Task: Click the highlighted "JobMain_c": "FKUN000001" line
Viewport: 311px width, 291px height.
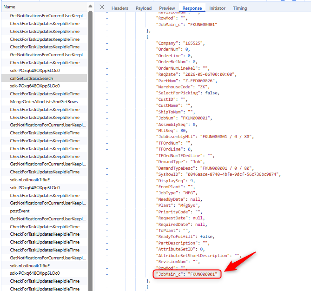Action: [x=186, y=274]
